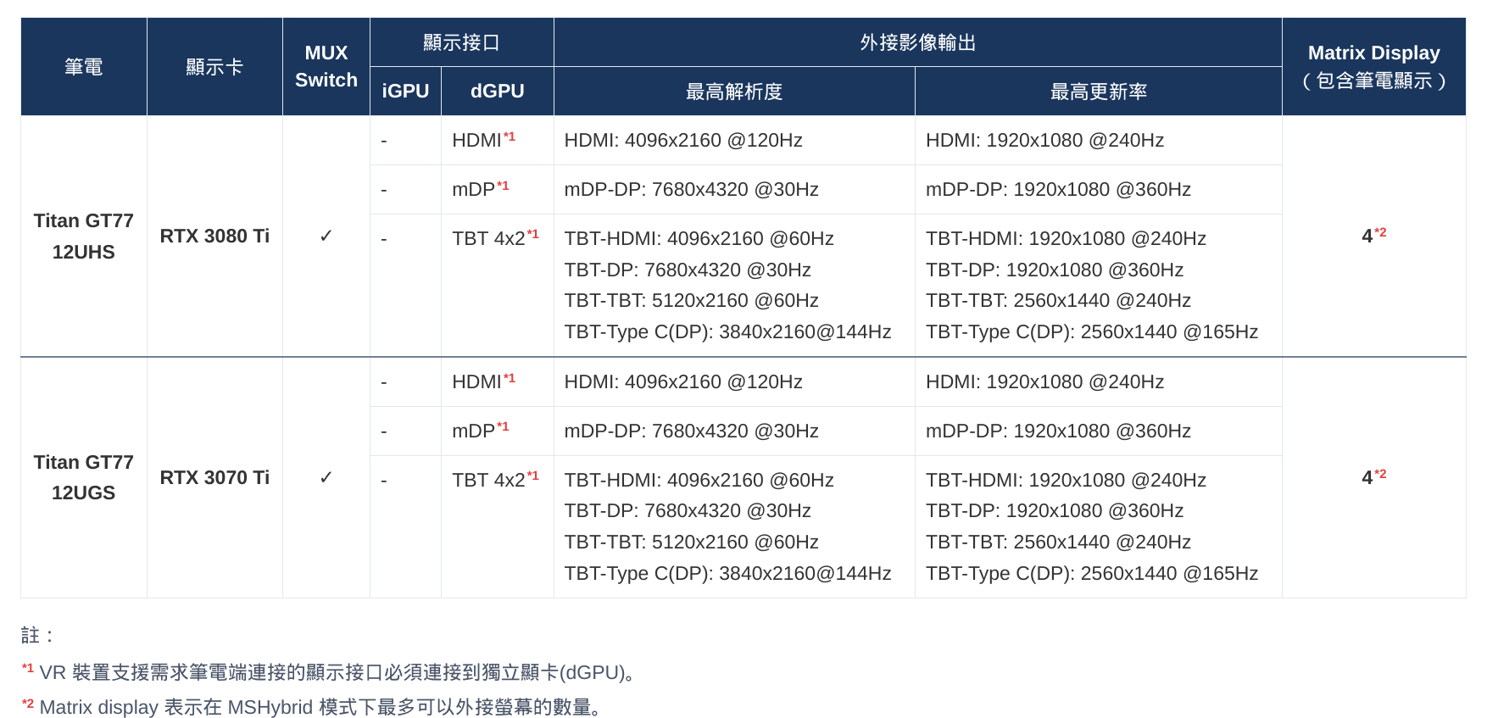Viewport: 1487px width, 718px height.
Task: Select "TBT-Type C(DP): 2560x1440 @165Hz" in the 12UHS section
Action: pyautogui.click(x=1092, y=332)
